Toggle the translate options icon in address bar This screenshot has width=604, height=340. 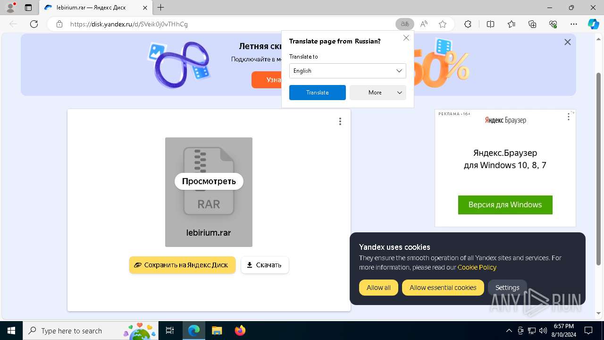404,24
